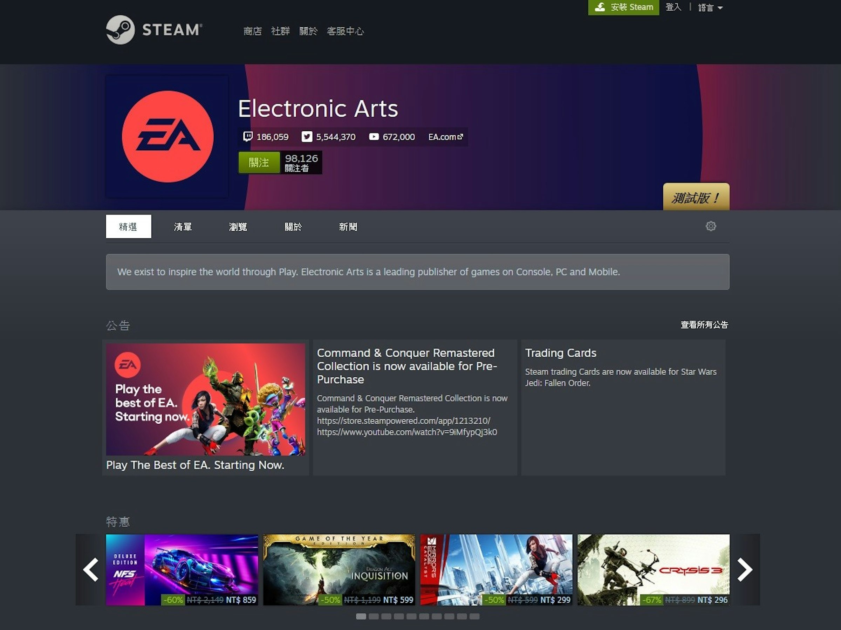
Task: Click the -67% discount badge
Action: pos(652,600)
